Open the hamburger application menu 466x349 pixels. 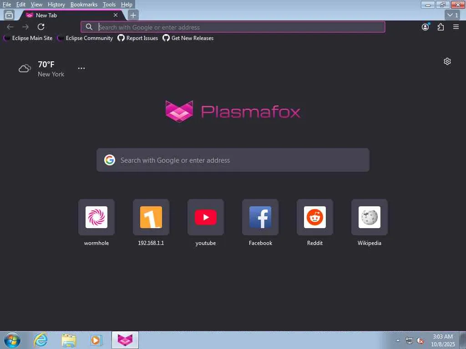coord(456,27)
